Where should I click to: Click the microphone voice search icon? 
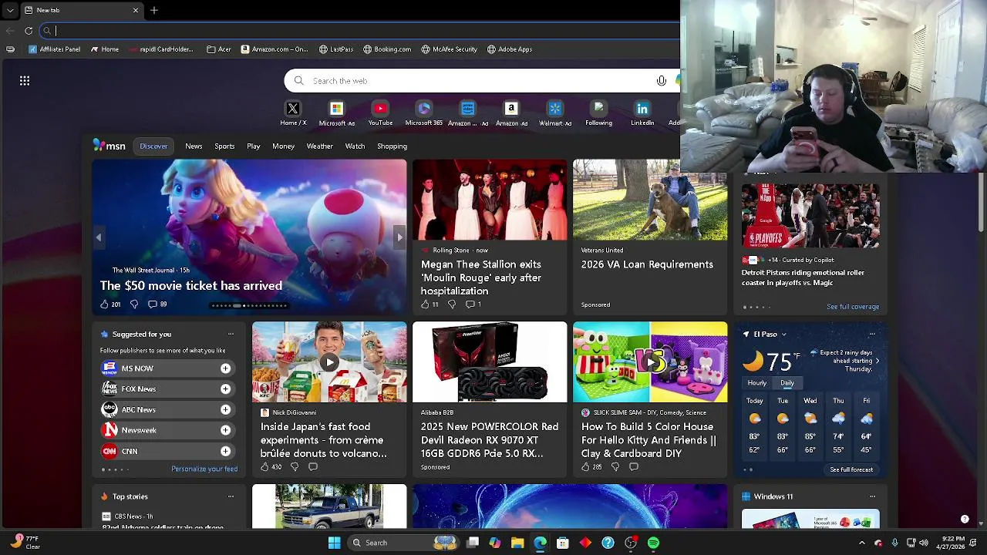(x=661, y=81)
